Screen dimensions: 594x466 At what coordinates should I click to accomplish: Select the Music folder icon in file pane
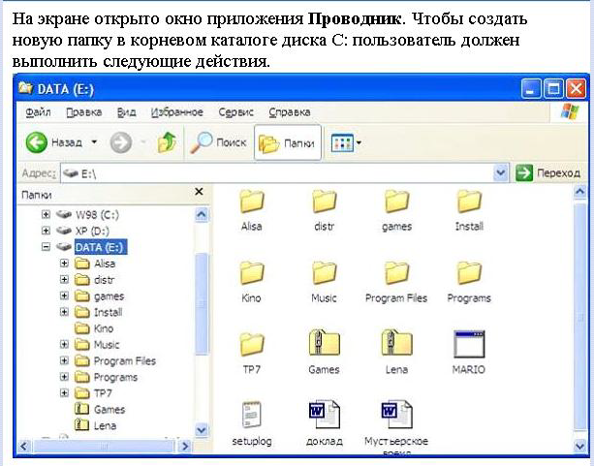pyautogui.click(x=325, y=273)
